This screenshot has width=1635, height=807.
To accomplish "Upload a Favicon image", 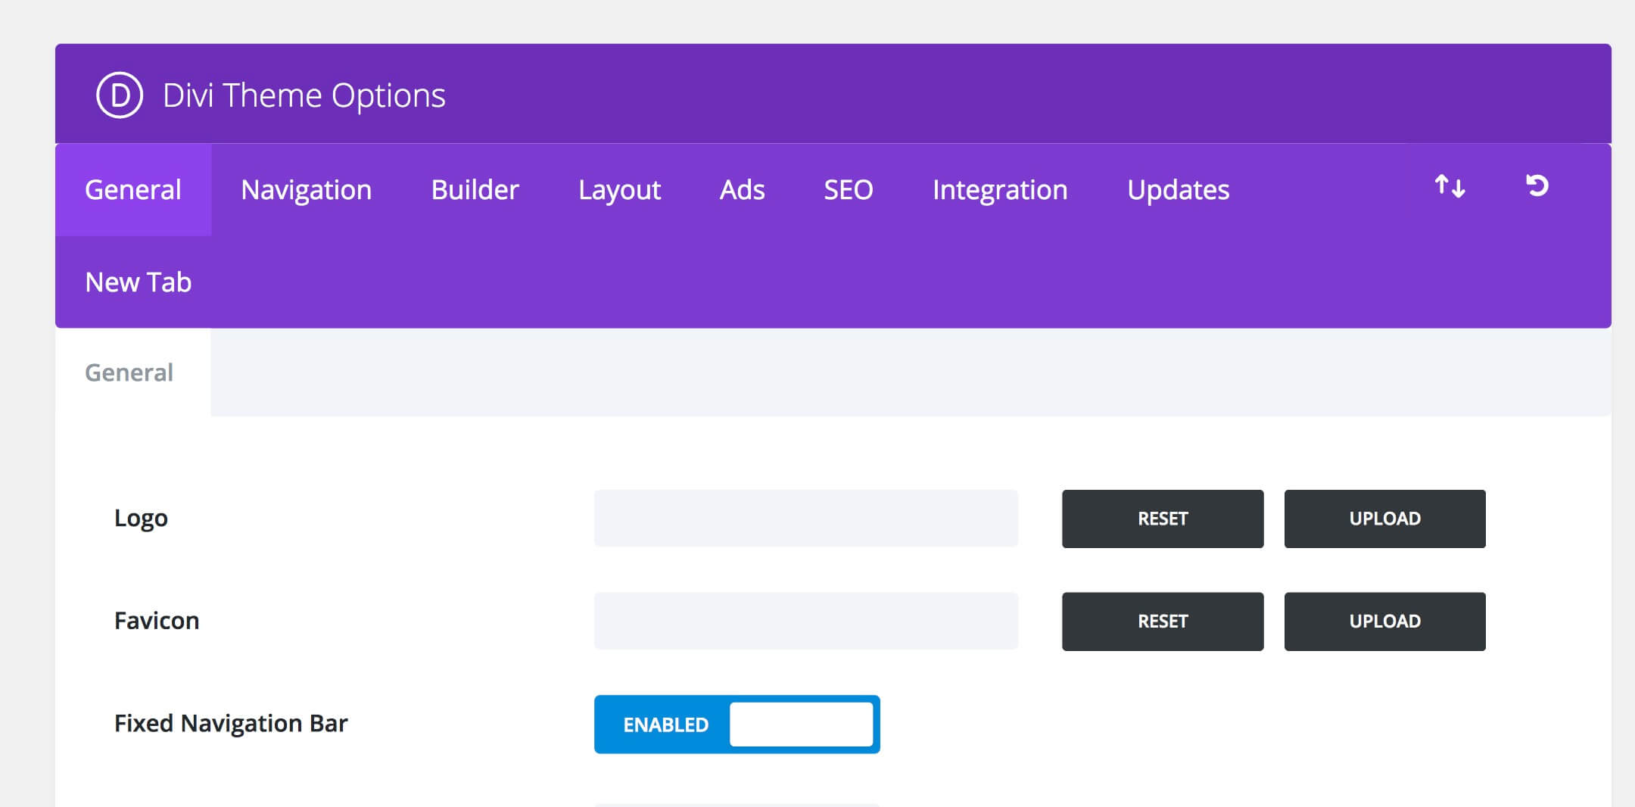I will tap(1384, 622).
